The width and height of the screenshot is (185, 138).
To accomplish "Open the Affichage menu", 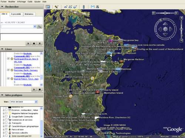I will pos(21,1).
